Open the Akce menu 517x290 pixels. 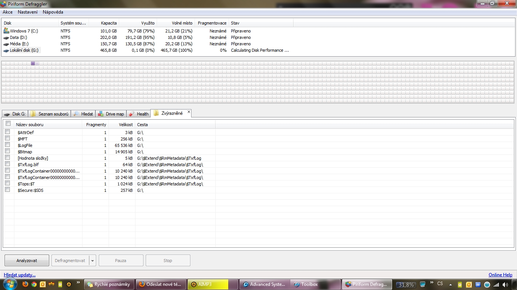point(8,12)
